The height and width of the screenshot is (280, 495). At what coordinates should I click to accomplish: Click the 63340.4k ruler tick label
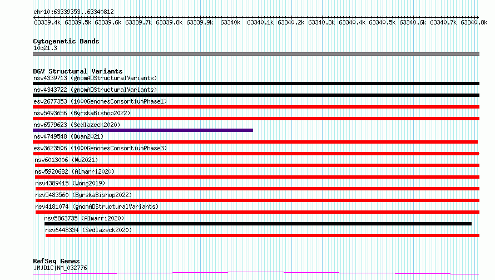tap(352, 22)
